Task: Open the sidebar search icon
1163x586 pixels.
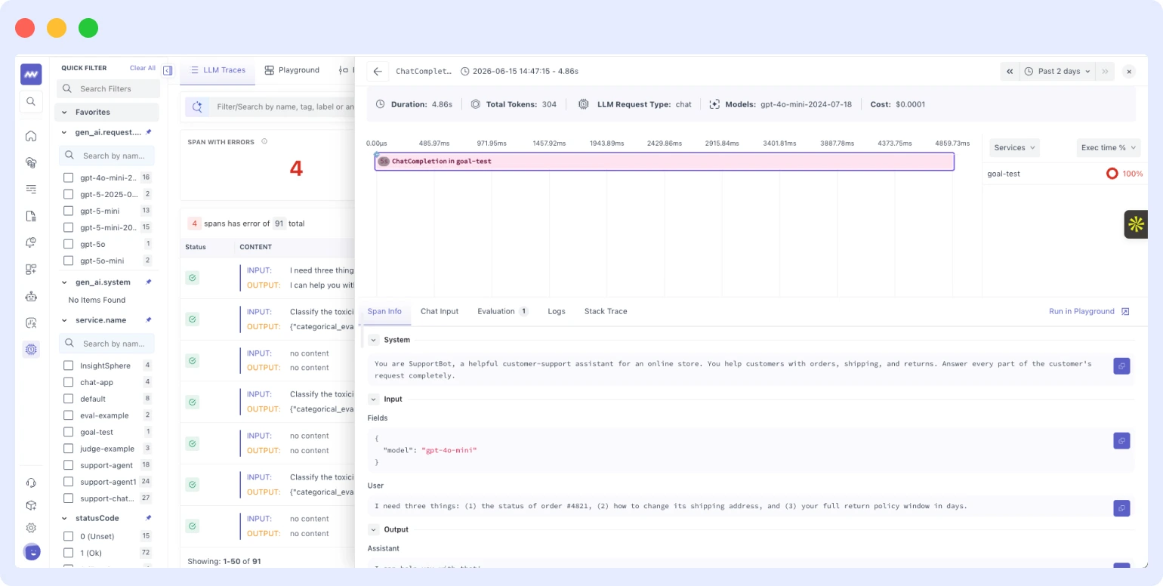Action: click(31, 101)
